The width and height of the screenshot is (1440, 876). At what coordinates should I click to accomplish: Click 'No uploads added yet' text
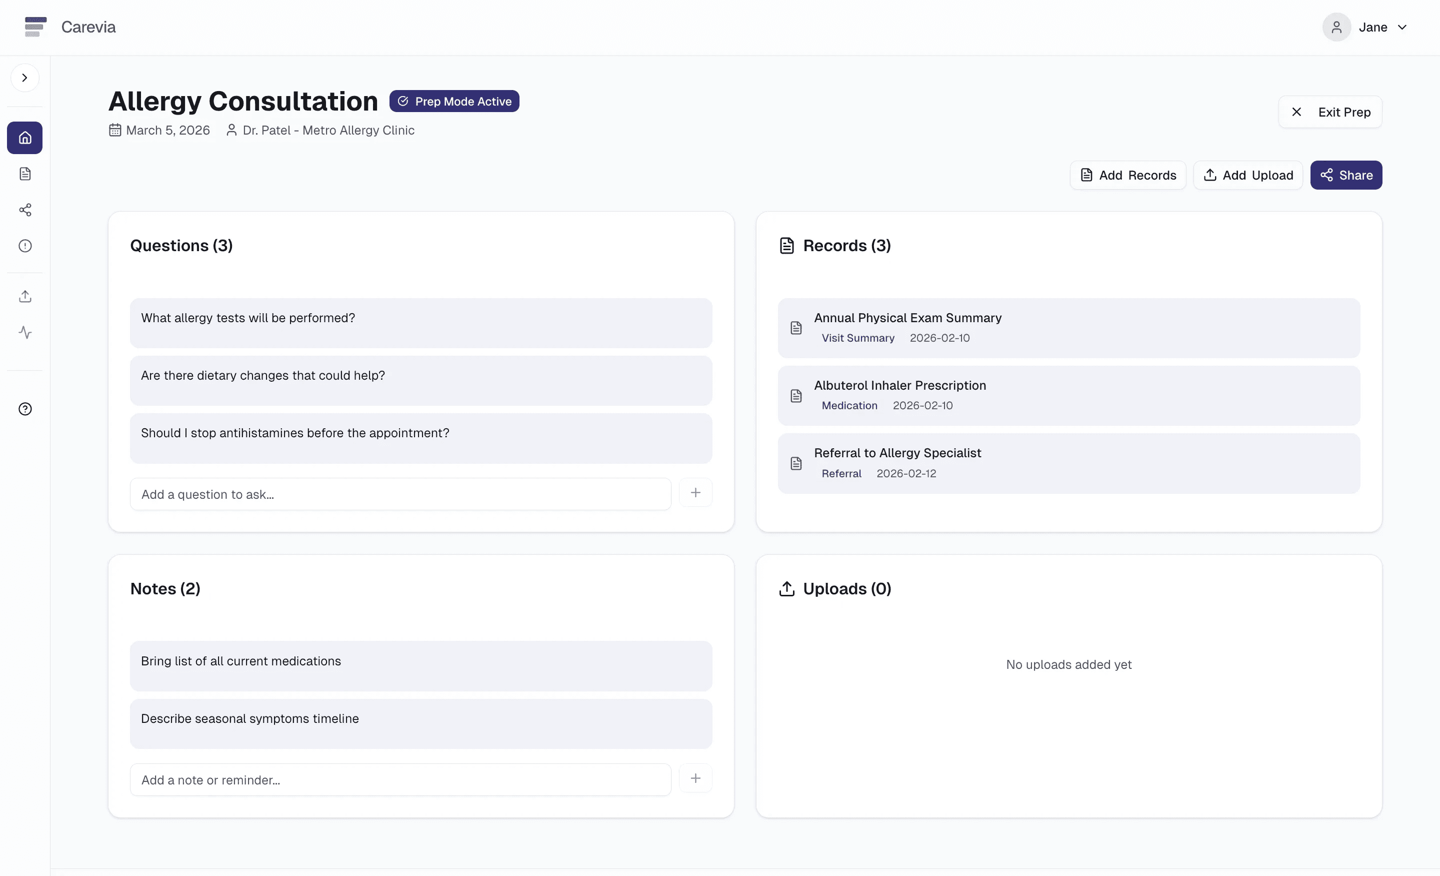(1068, 664)
